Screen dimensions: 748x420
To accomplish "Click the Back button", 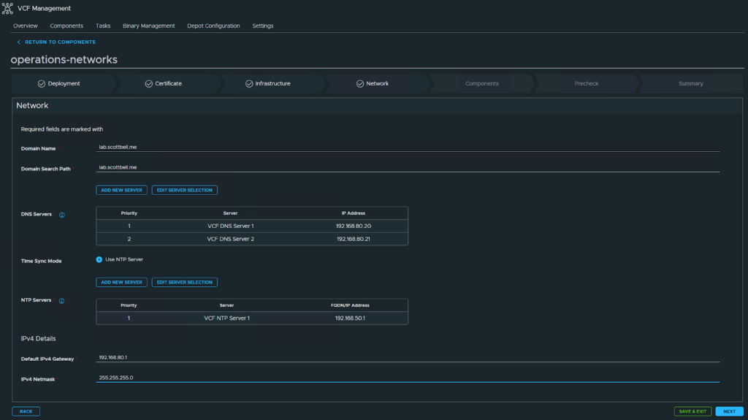I will coord(26,411).
